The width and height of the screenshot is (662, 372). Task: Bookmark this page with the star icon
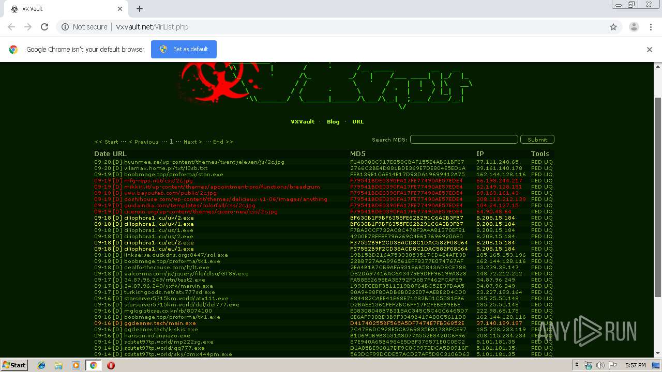coord(613,27)
